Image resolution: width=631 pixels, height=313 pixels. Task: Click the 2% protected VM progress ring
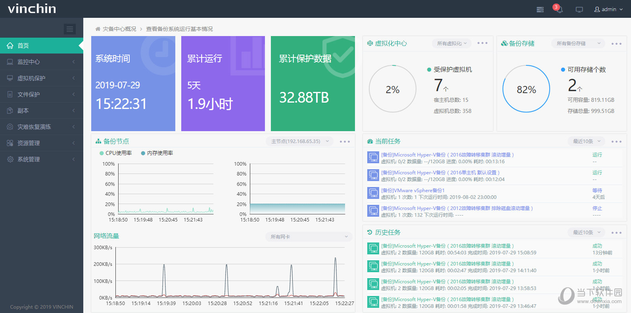393,89
